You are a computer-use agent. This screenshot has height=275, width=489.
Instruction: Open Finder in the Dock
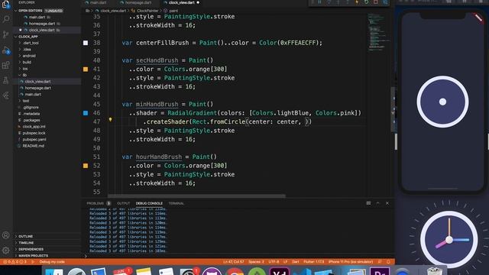(54, 272)
